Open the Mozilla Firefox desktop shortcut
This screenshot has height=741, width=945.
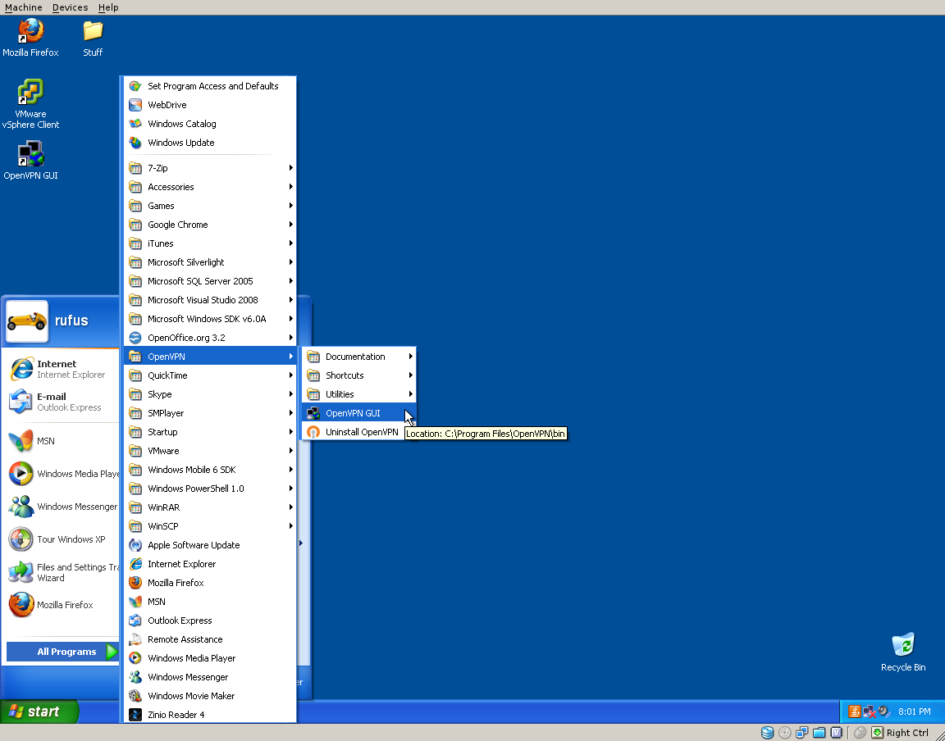pyautogui.click(x=30, y=38)
